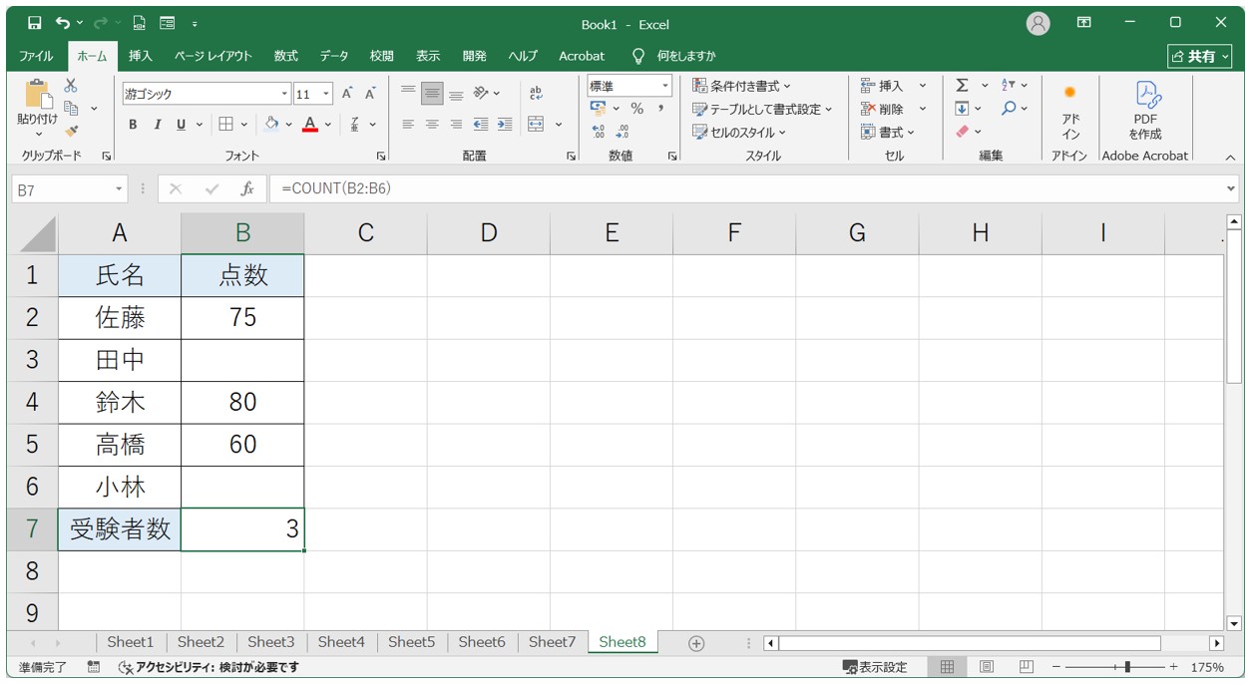Toggle bottom vertical alignment
This screenshot has height=685, width=1252.
tap(456, 94)
